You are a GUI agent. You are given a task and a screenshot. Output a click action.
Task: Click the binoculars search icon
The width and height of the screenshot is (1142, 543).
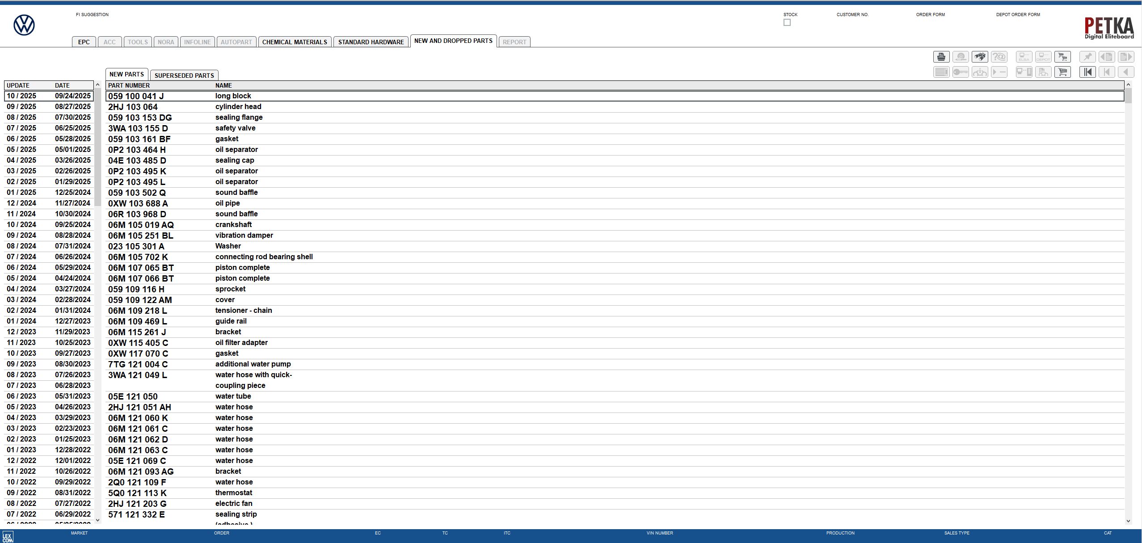coord(980,57)
